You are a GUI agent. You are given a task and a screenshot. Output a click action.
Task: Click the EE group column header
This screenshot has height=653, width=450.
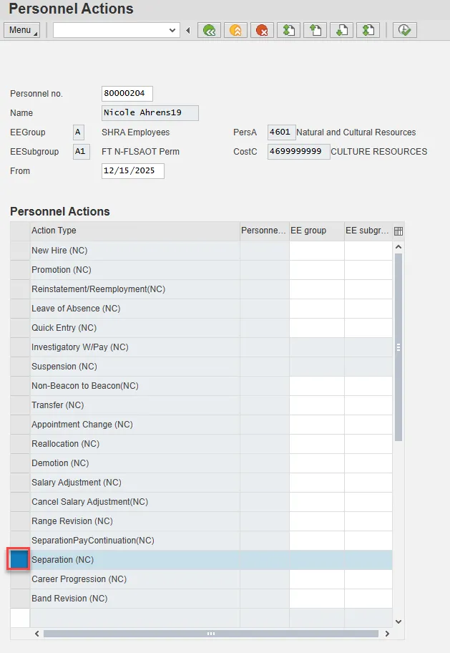316,231
